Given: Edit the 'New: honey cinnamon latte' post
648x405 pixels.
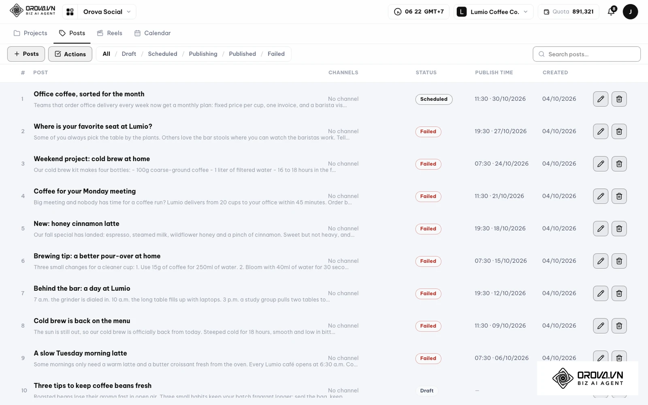Looking at the screenshot, I should coord(601,228).
